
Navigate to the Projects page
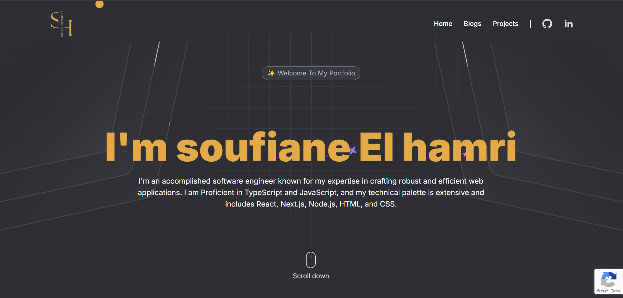(505, 24)
